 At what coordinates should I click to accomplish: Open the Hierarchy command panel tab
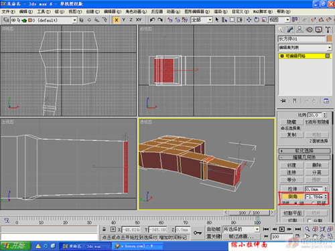[299, 30]
